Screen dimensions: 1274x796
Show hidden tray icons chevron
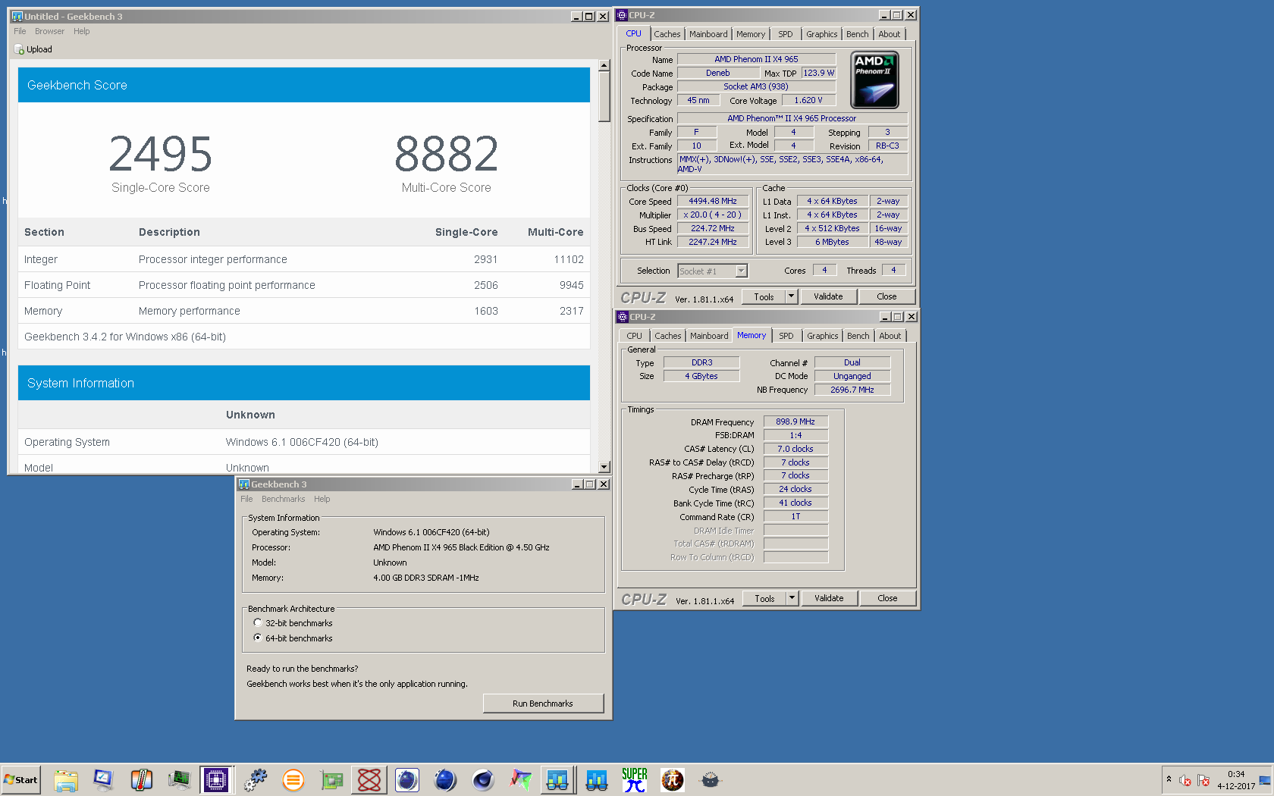coord(1169,779)
